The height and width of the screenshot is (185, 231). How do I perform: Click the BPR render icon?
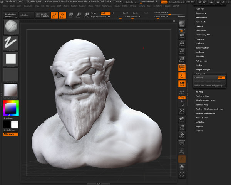pyautogui.click(x=182, y=24)
